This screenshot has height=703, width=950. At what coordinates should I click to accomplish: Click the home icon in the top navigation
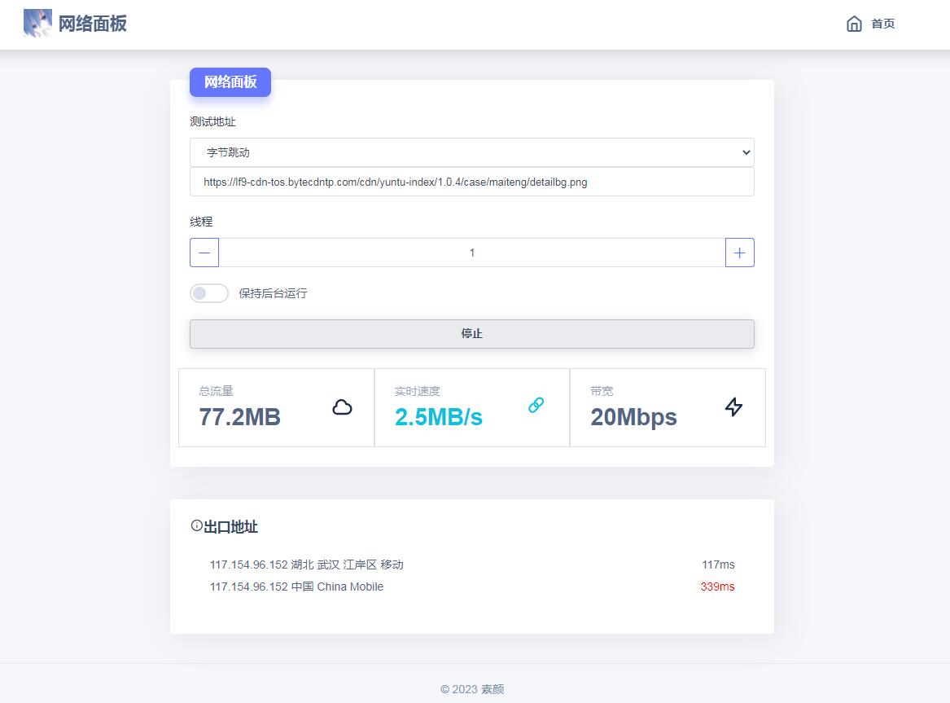pyautogui.click(x=854, y=24)
